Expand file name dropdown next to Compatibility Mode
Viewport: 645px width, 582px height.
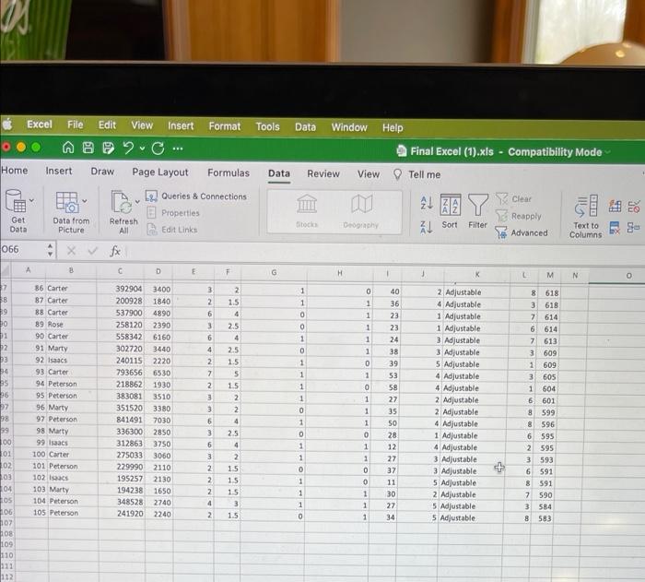pyautogui.click(x=607, y=152)
